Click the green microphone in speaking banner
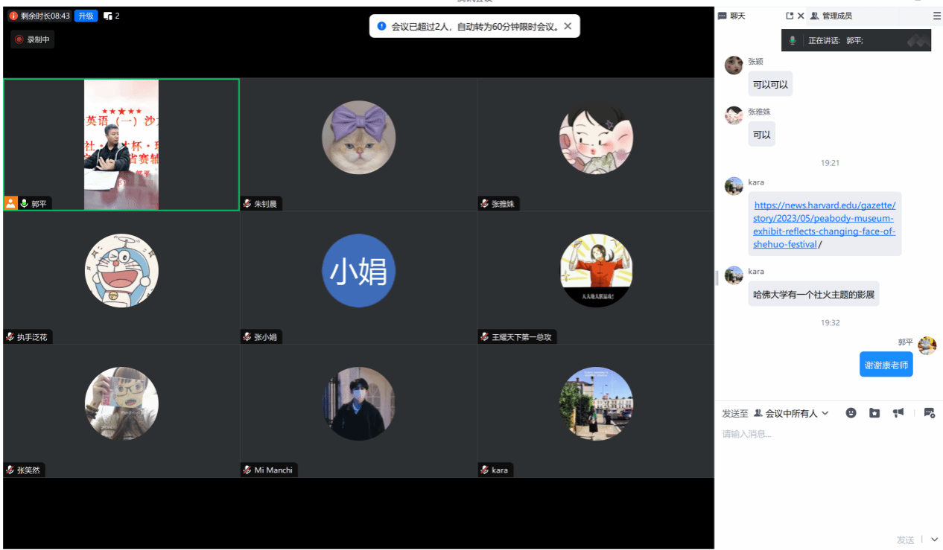 coord(793,40)
